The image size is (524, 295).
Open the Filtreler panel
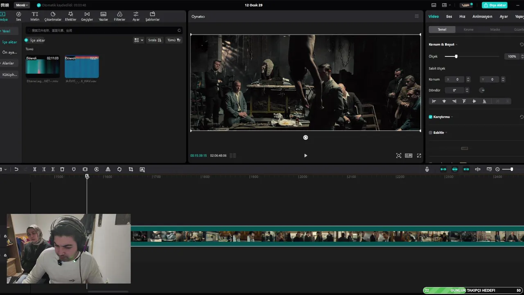[x=120, y=16]
